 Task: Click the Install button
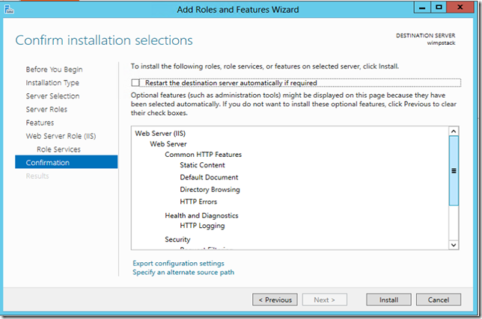pos(388,300)
